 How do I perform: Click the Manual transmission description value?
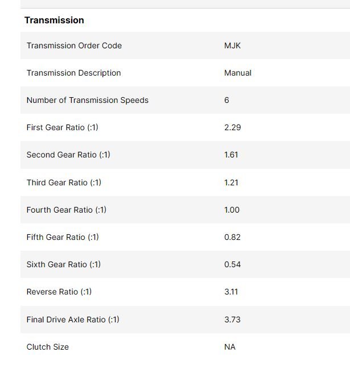click(238, 73)
